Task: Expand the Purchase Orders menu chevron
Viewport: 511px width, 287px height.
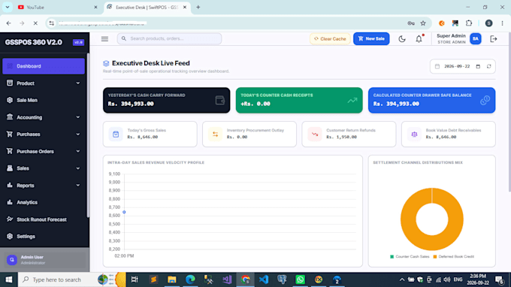Action: [x=78, y=152]
